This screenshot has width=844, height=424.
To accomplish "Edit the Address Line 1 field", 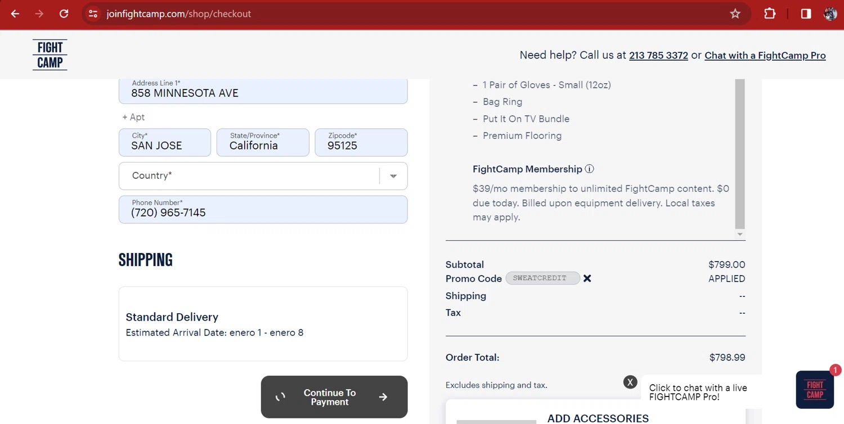I will point(263,91).
